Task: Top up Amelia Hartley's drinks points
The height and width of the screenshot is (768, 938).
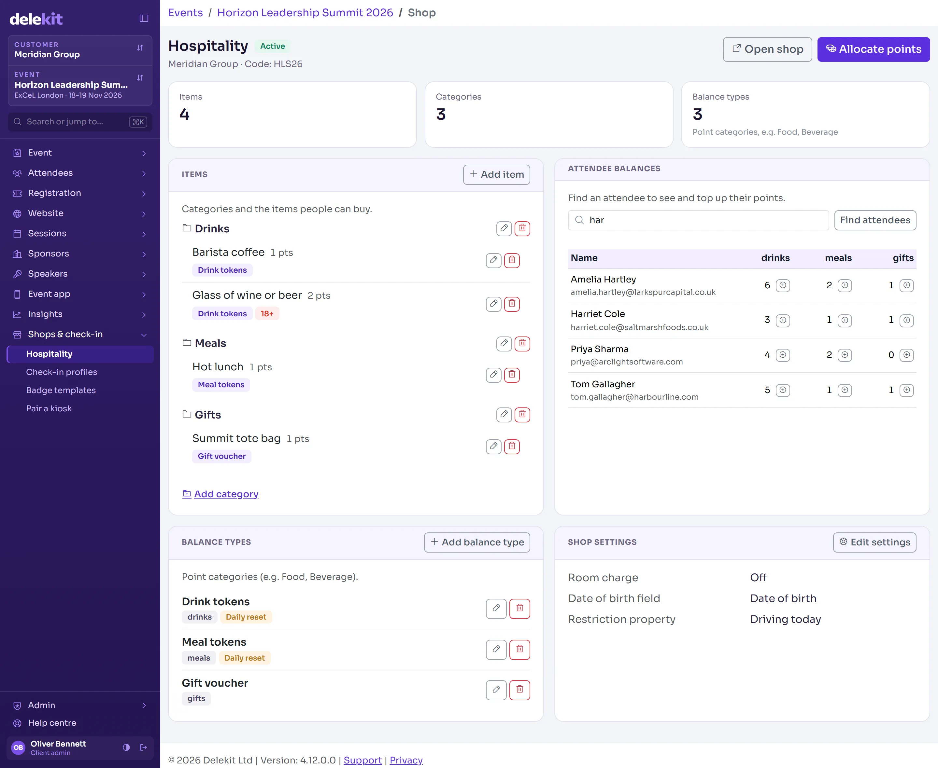Action: click(x=783, y=285)
